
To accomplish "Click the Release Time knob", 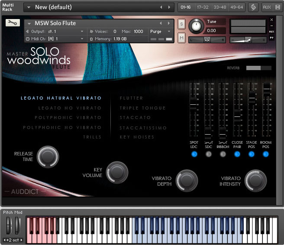I will coord(47,156).
